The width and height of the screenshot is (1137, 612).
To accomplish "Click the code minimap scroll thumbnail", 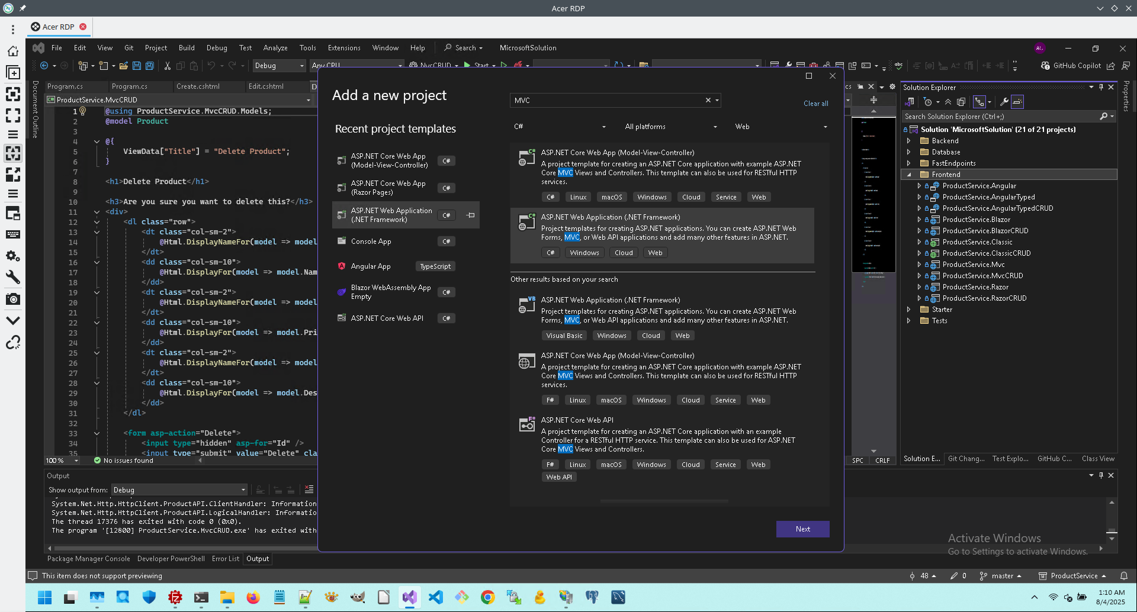I will point(873,195).
